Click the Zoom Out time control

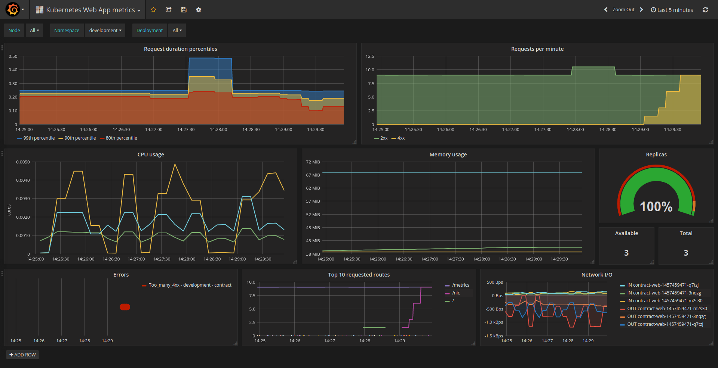[623, 10]
